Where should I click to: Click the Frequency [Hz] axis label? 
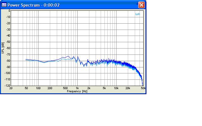coord(77,91)
